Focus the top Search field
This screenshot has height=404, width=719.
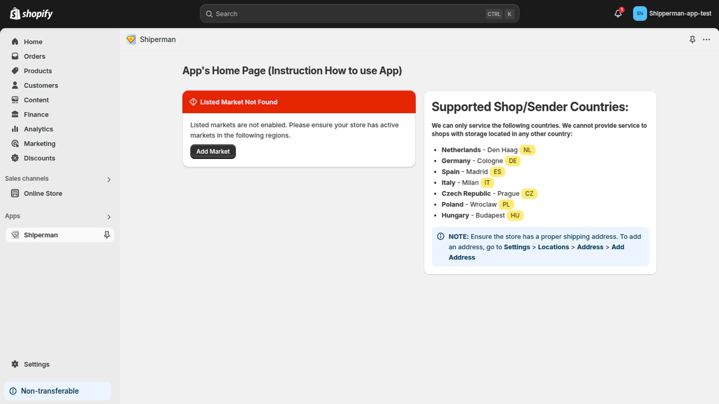351,14
